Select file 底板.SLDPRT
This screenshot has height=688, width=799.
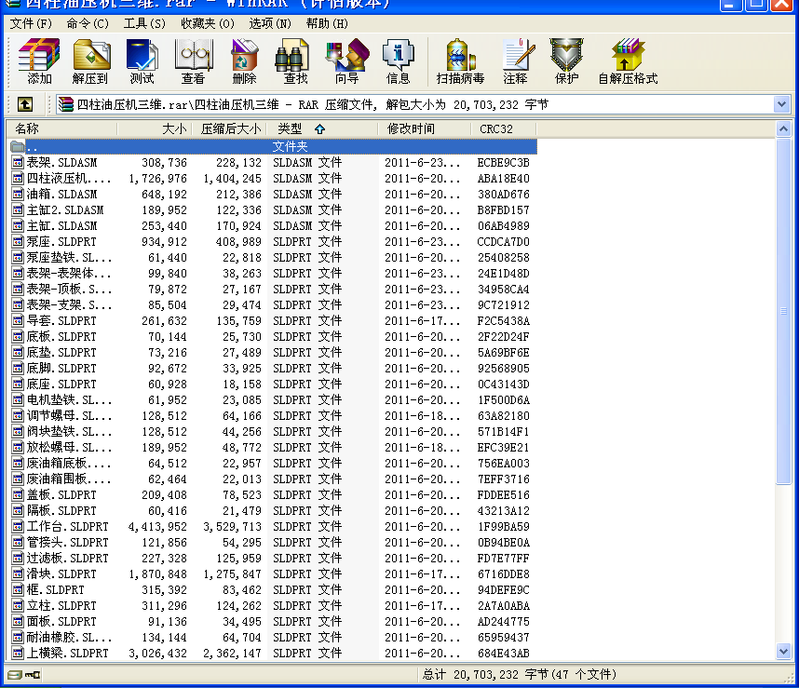[61, 337]
